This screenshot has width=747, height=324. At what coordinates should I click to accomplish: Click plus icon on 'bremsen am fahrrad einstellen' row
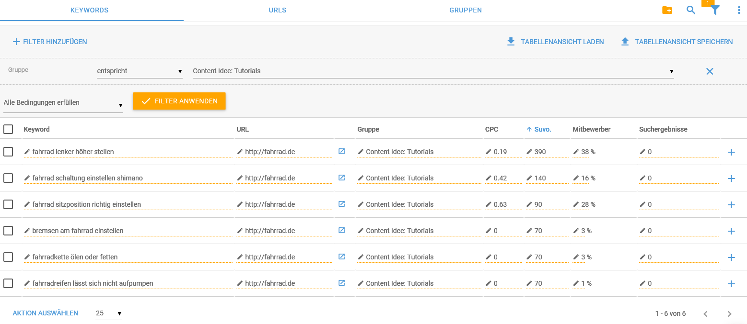click(x=731, y=231)
